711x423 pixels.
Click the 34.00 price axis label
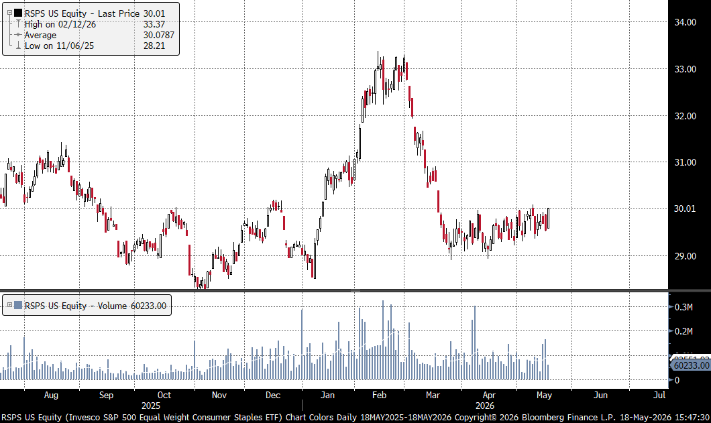685,22
